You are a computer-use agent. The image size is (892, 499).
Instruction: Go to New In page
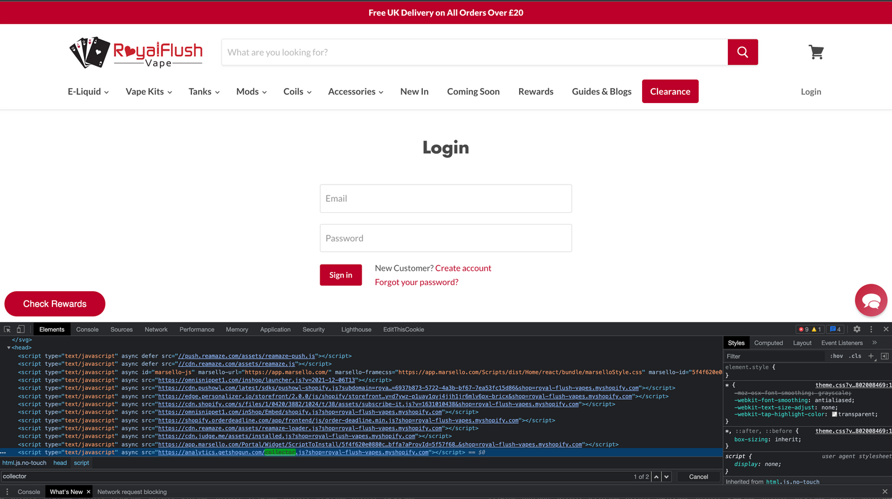tap(414, 91)
